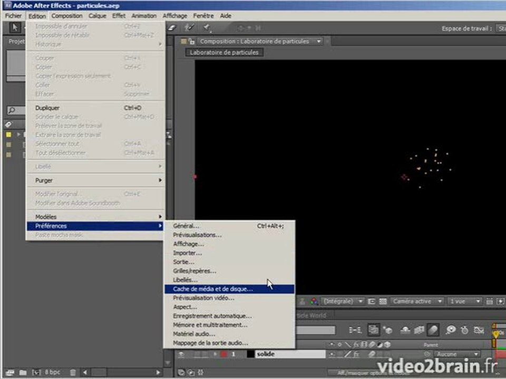Toggle transparency grid icon in viewer
506x379 pixels.
point(383,301)
